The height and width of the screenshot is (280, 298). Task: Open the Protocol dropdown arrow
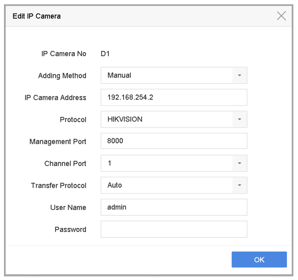(x=240, y=120)
